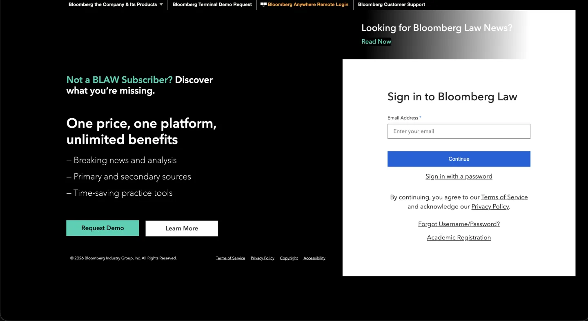Open Bloomberg Customer Support link

[392, 4]
